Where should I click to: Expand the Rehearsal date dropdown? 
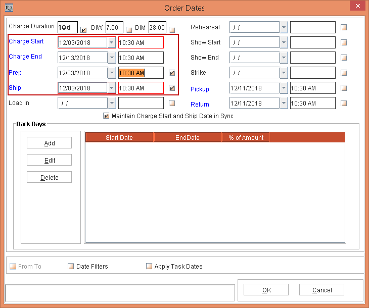click(x=284, y=27)
